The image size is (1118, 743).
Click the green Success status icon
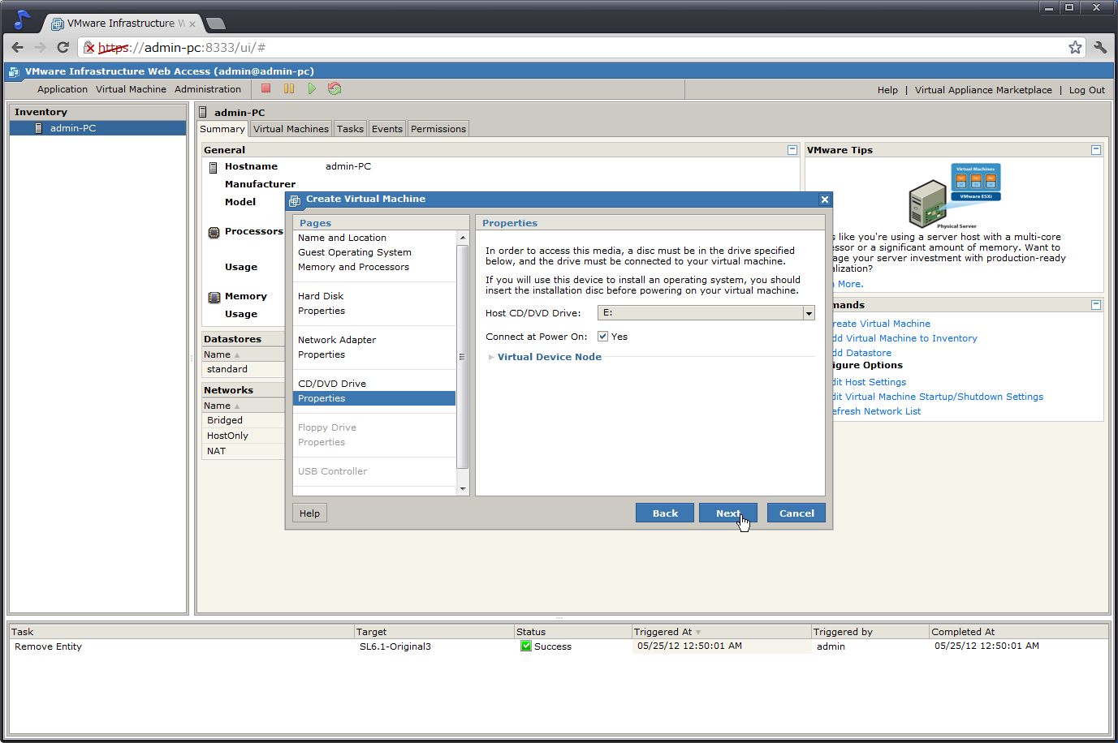click(x=526, y=646)
